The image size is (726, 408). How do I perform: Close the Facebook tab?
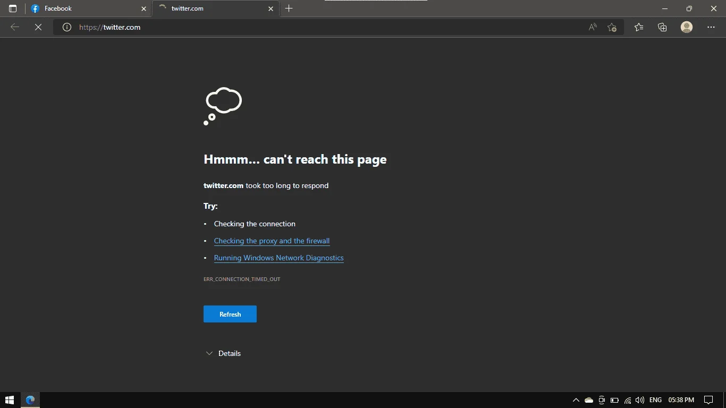(x=143, y=8)
